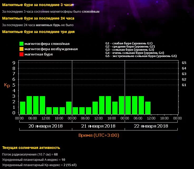Viewport: 194px width, 169px height.
Task: Click the axis title 'Время (UTC+3:00)'
Action: point(99,135)
